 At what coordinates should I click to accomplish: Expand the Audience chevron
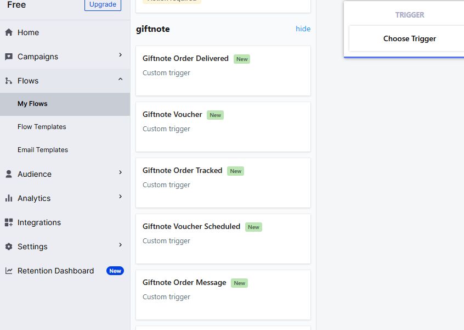(120, 172)
